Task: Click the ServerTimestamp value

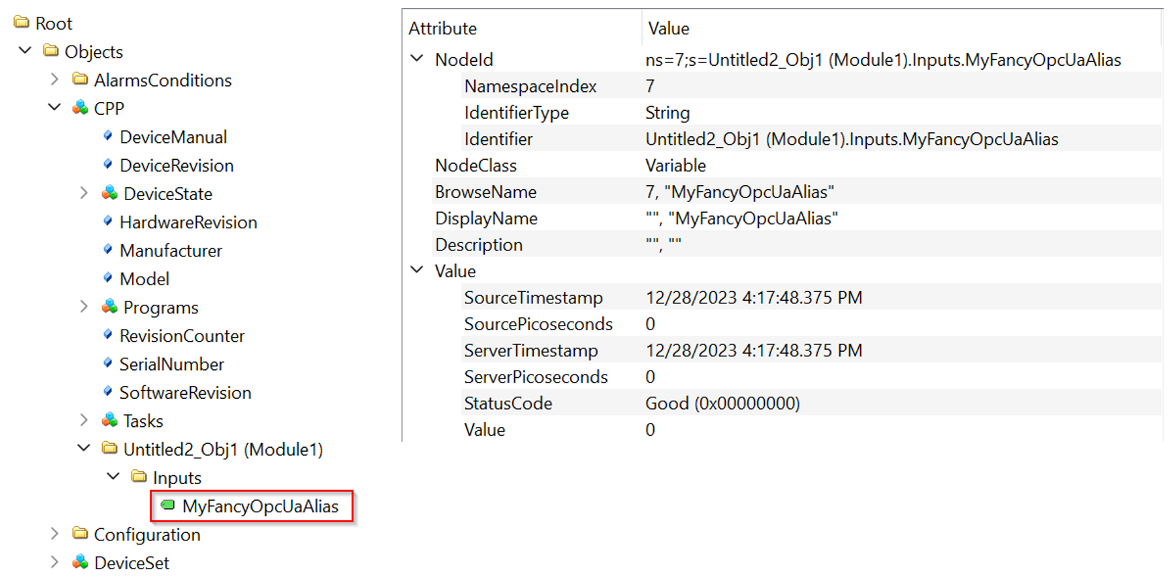Action: tap(754, 350)
